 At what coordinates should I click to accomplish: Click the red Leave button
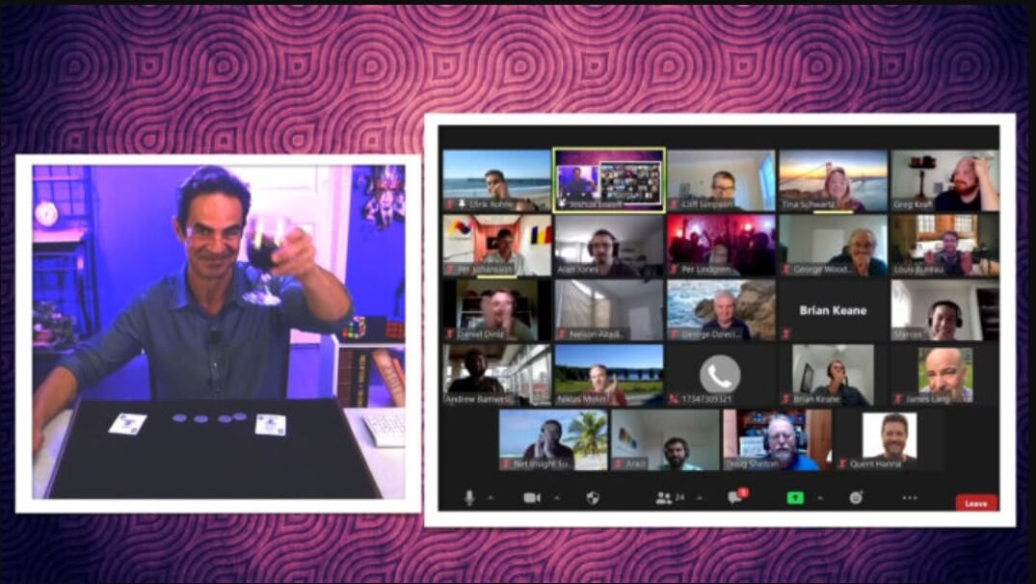coord(975,502)
